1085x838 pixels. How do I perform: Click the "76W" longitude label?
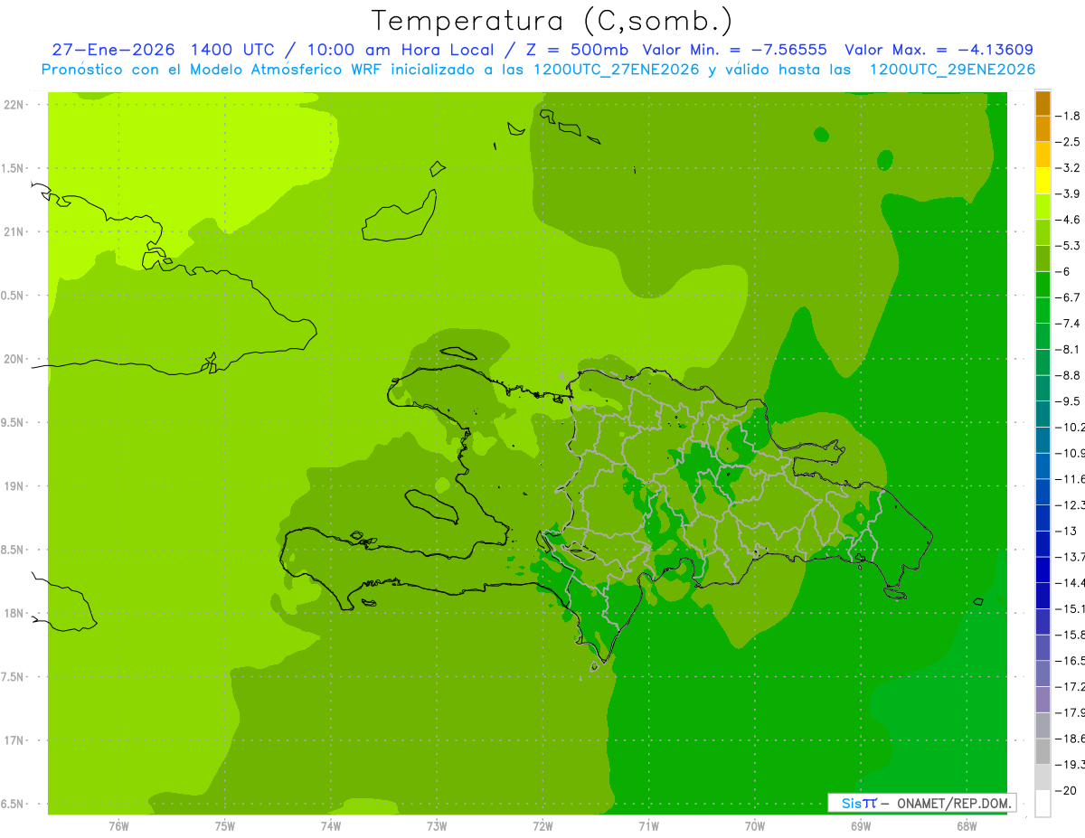coord(118,826)
